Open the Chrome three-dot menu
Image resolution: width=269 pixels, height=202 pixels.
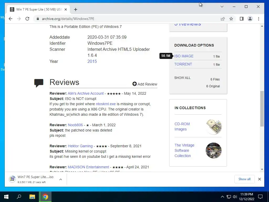tap(258, 19)
